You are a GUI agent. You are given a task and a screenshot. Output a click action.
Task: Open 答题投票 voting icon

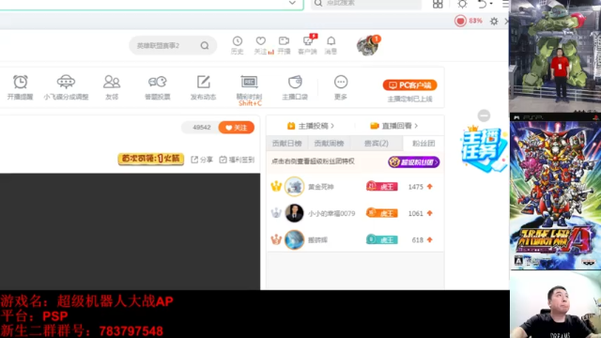pos(158,82)
